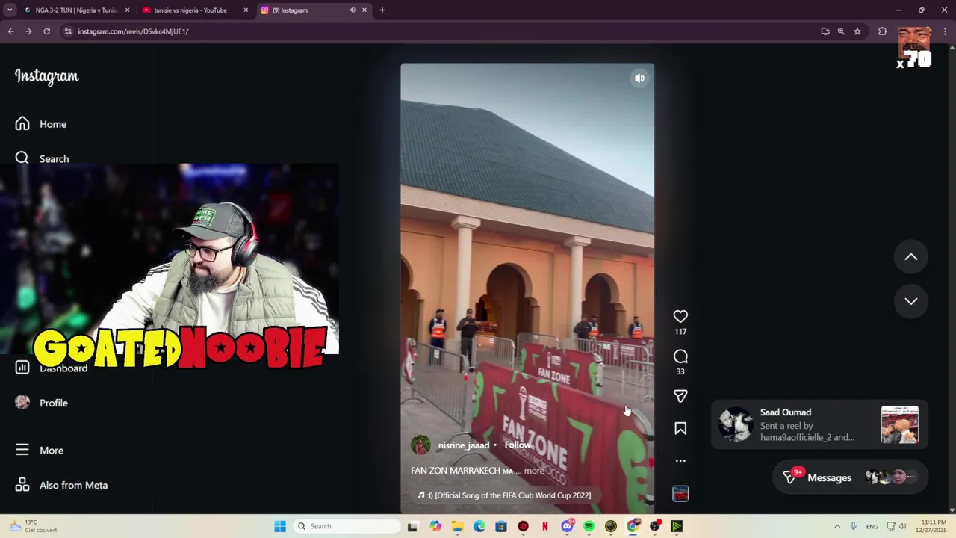
Task: Open the More menu in sidebar
Action: (40, 450)
